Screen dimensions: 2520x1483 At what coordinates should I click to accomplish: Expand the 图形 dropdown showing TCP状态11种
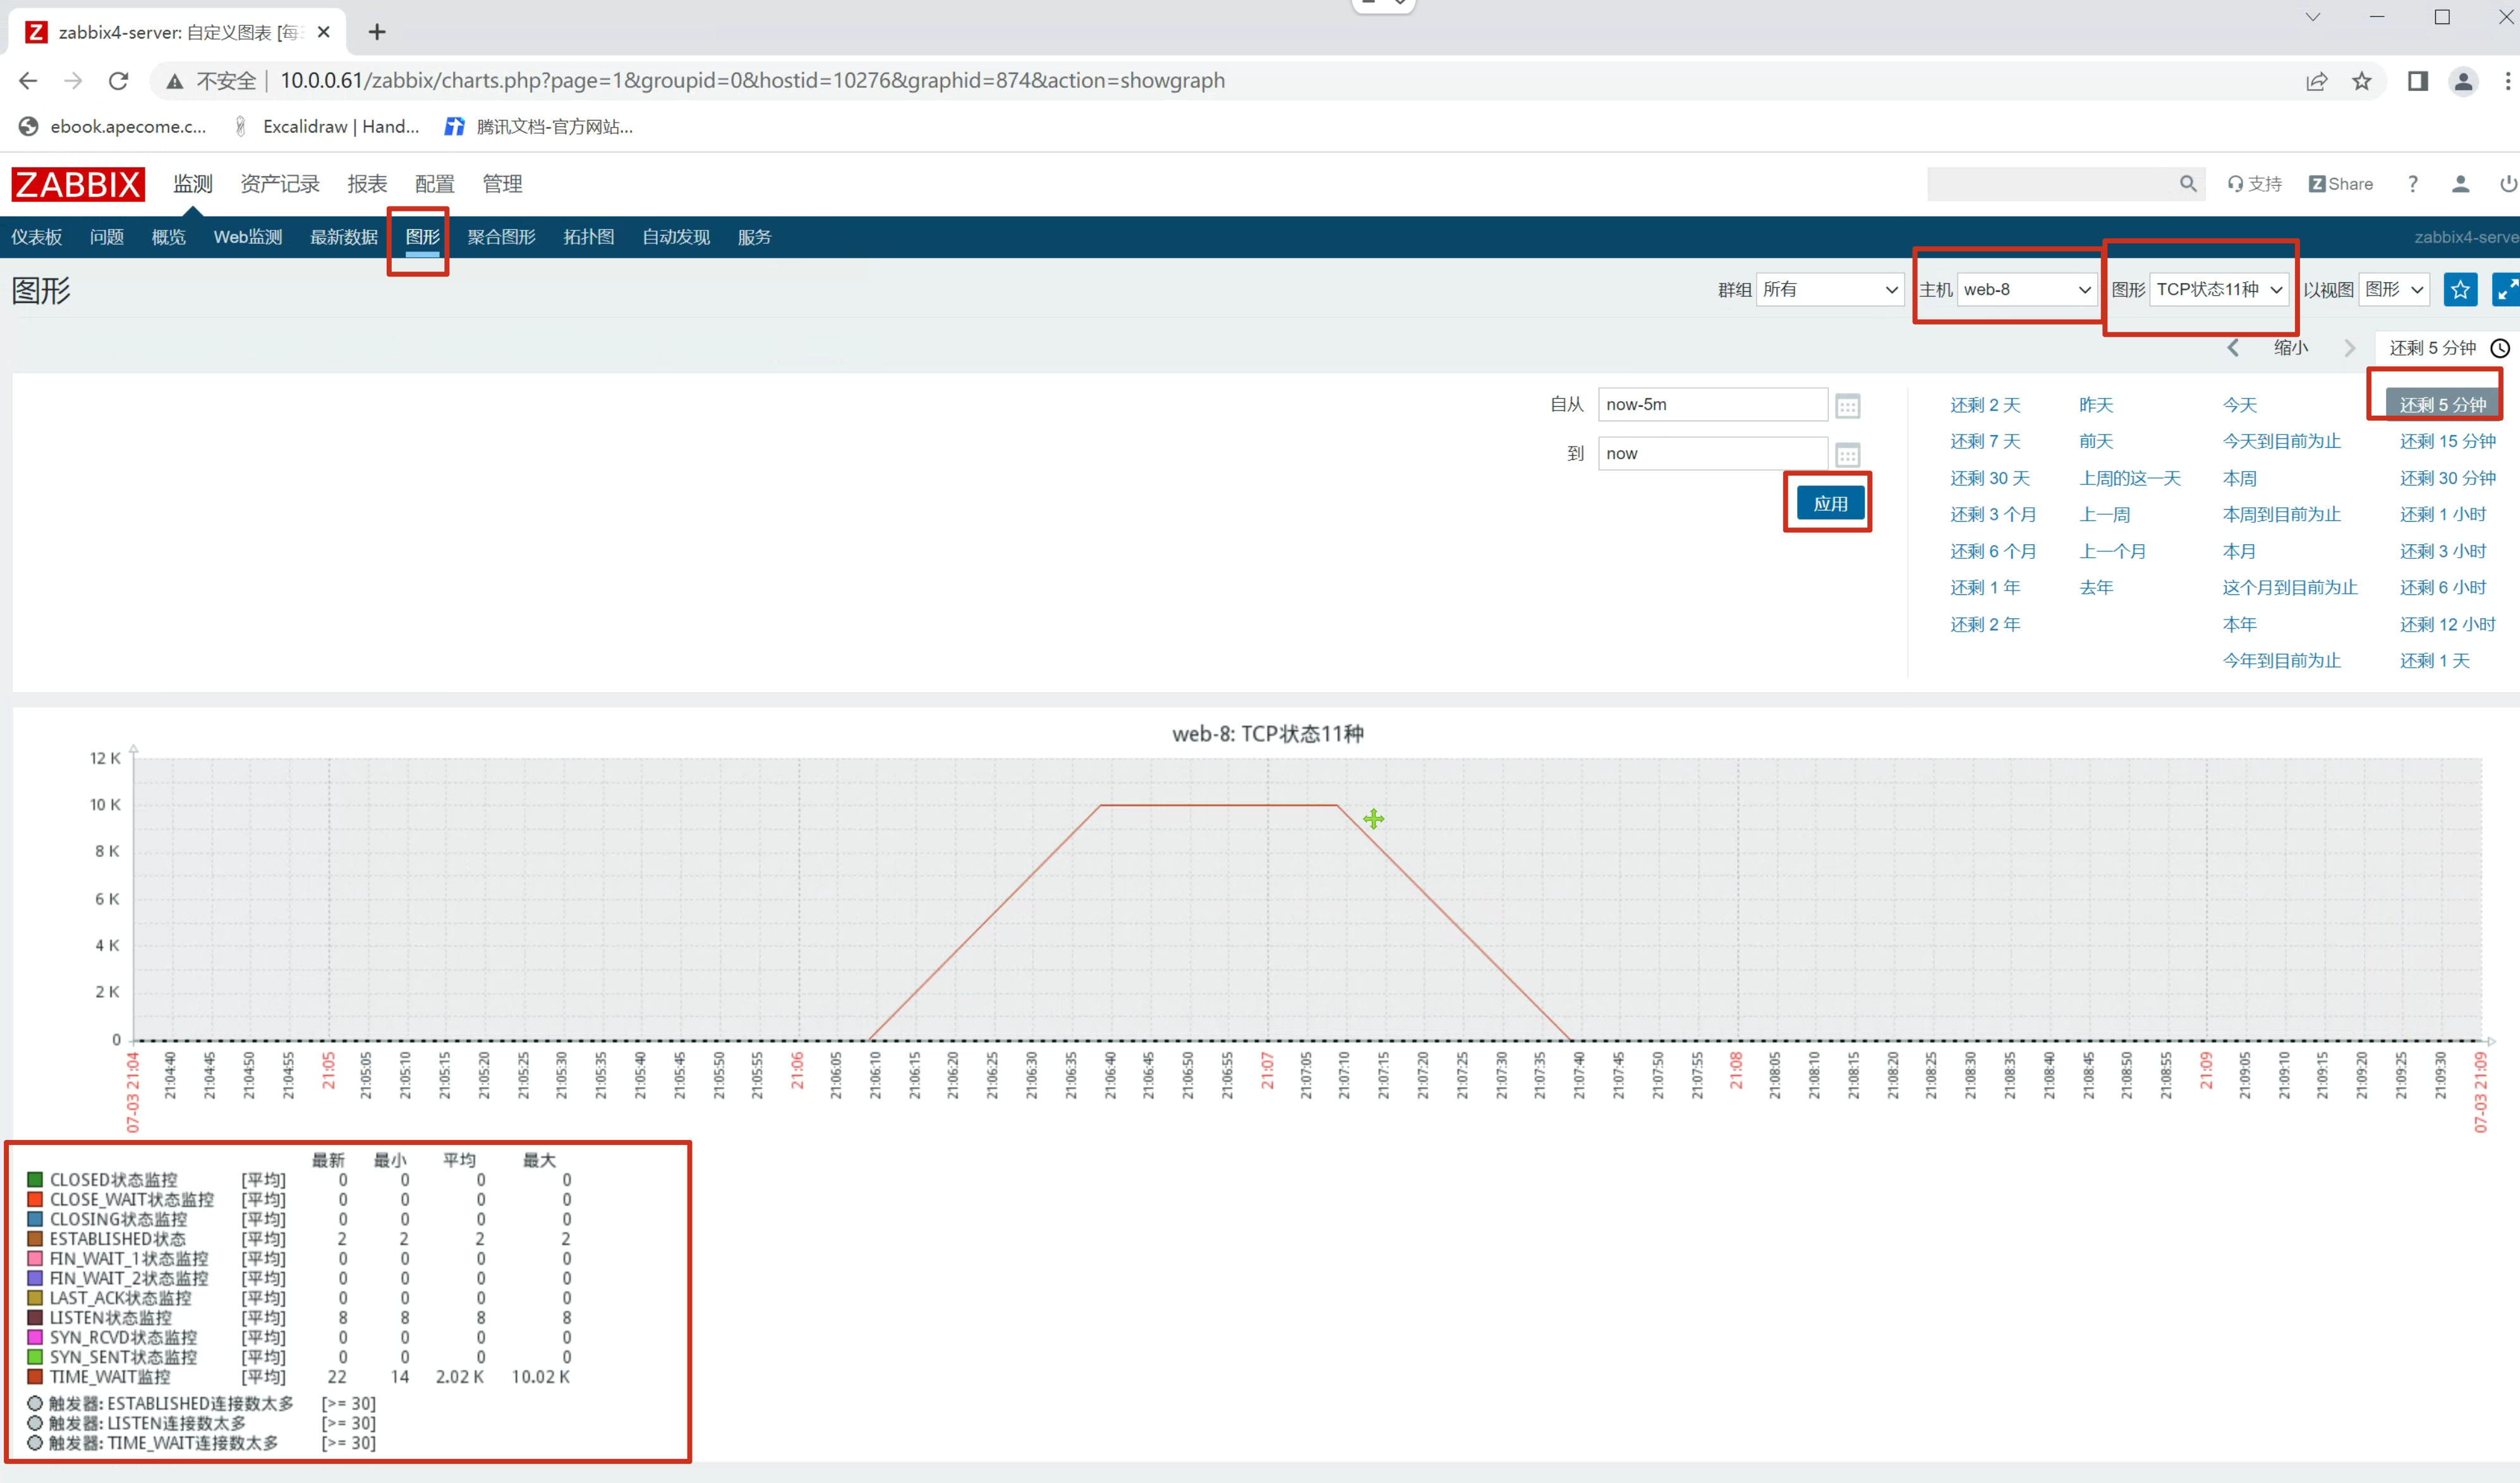pyautogui.click(x=2218, y=290)
